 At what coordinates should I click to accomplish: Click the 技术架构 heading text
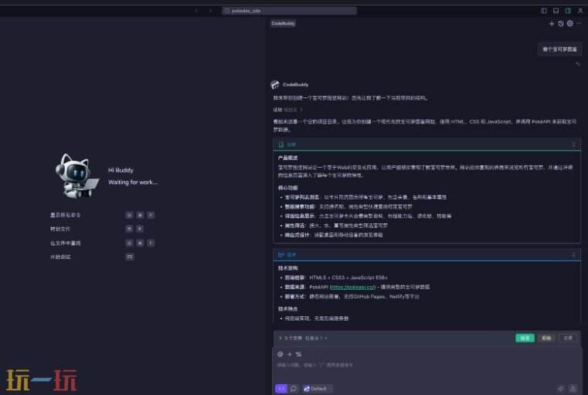[x=288, y=268]
